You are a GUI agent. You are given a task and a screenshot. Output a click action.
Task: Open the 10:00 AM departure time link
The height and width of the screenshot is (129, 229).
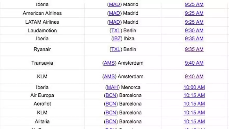click(x=194, y=87)
